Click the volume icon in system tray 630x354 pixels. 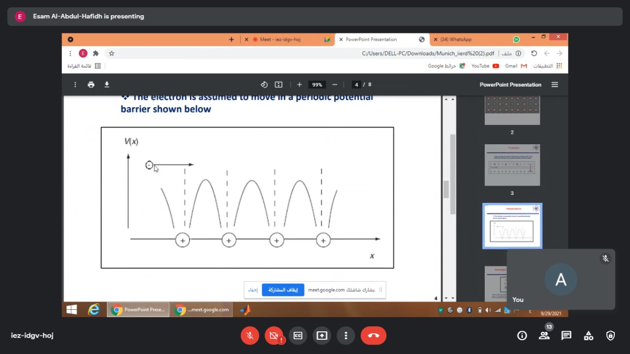pyautogui.click(x=488, y=310)
